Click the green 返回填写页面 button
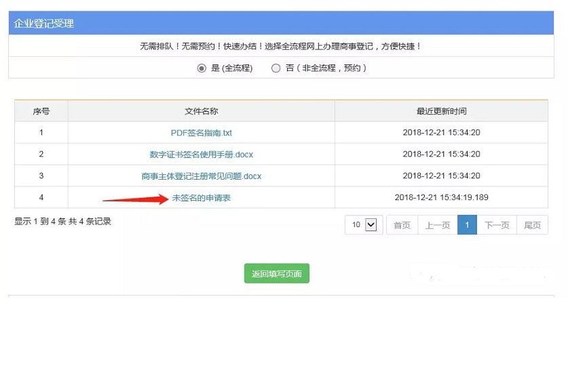Viewport: 568px width, 381px height. pyautogui.click(x=277, y=273)
